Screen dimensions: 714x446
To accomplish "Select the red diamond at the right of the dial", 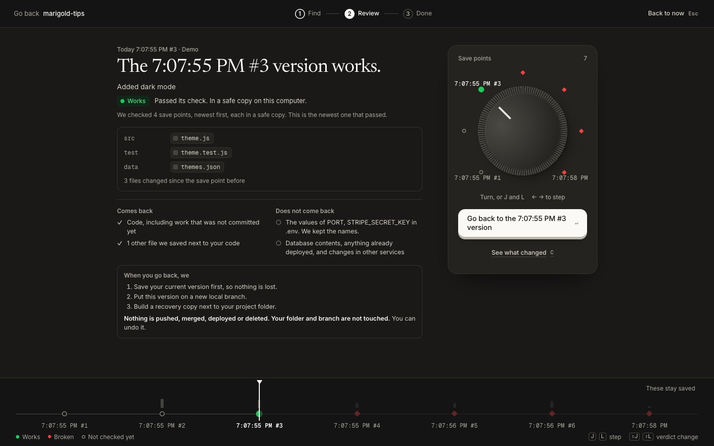I will 581,131.
